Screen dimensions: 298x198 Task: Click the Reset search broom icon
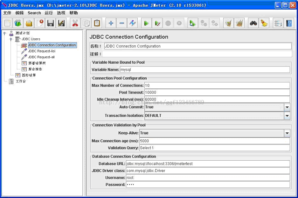click(264, 23)
